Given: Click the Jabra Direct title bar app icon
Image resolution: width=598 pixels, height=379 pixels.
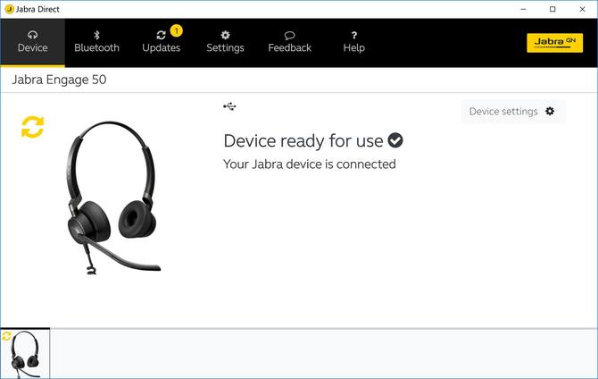Looking at the screenshot, I should tap(9, 9).
